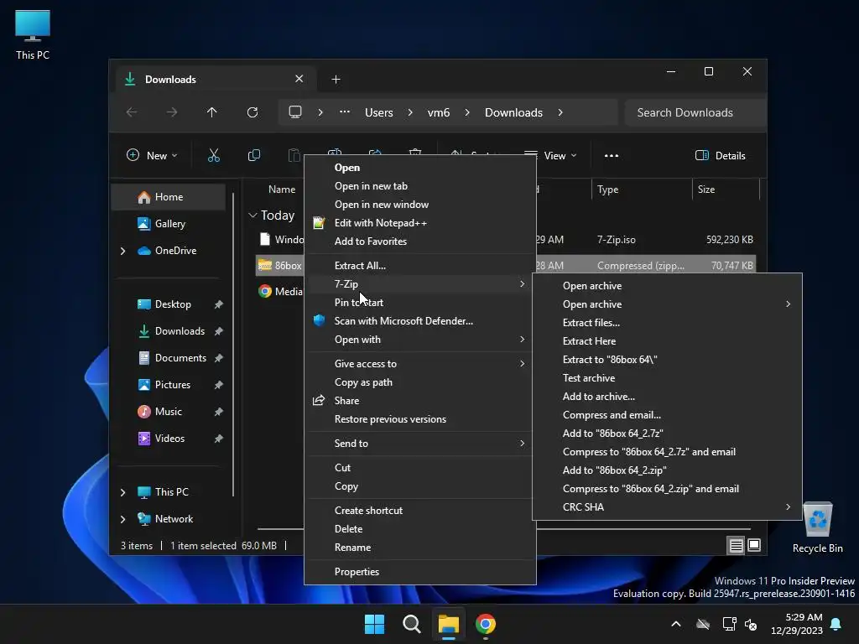Open Home in navigation pane
859x644 pixels.
point(169,197)
